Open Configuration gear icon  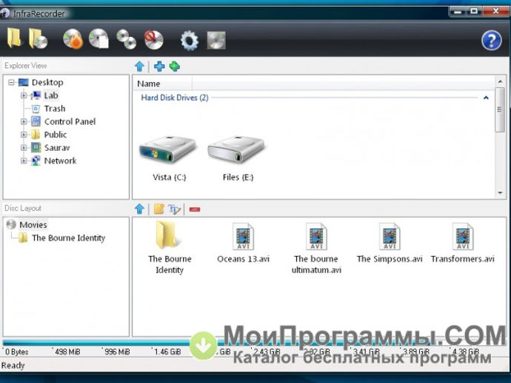(190, 41)
